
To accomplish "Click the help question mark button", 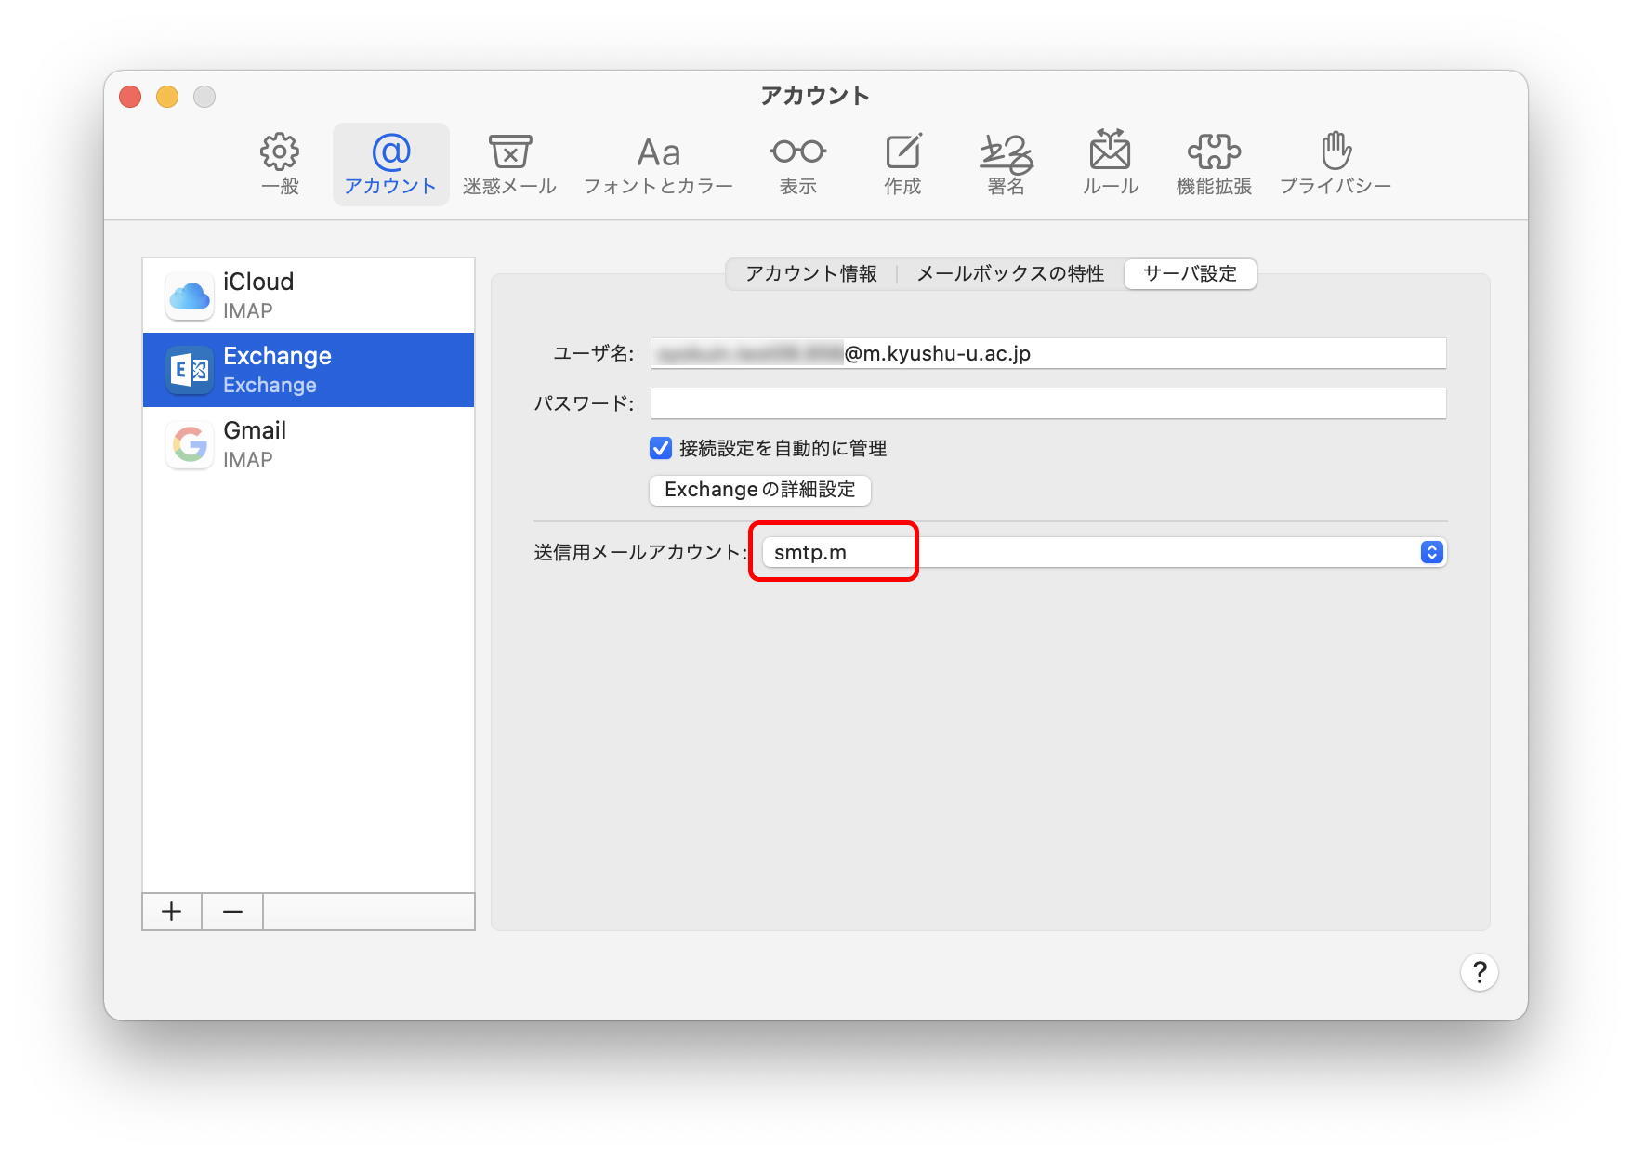I will tap(1480, 972).
